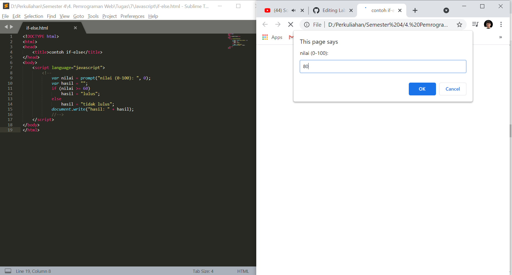Click the Sublime minimap code preview

[x=238, y=41]
